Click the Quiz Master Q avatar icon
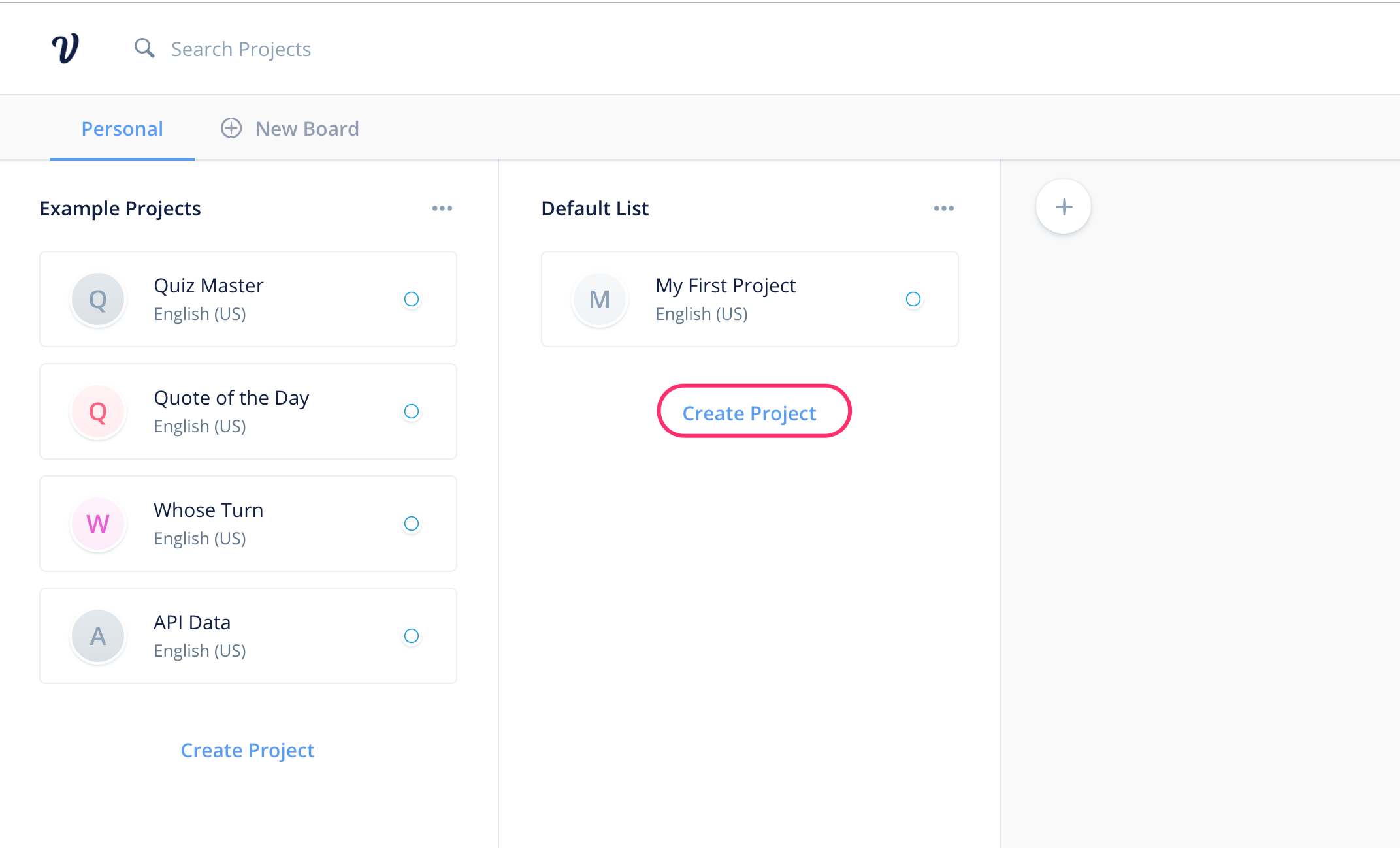The image size is (1400, 848). pyautogui.click(x=98, y=300)
